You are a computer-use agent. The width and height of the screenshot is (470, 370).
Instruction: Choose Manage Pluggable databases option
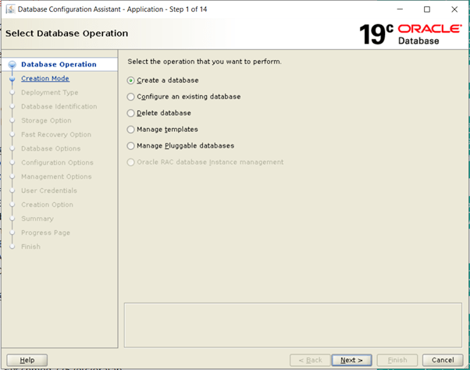(x=131, y=146)
